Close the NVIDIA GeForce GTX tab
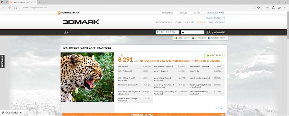This screenshot has height=116, width=289. pos(35,2)
